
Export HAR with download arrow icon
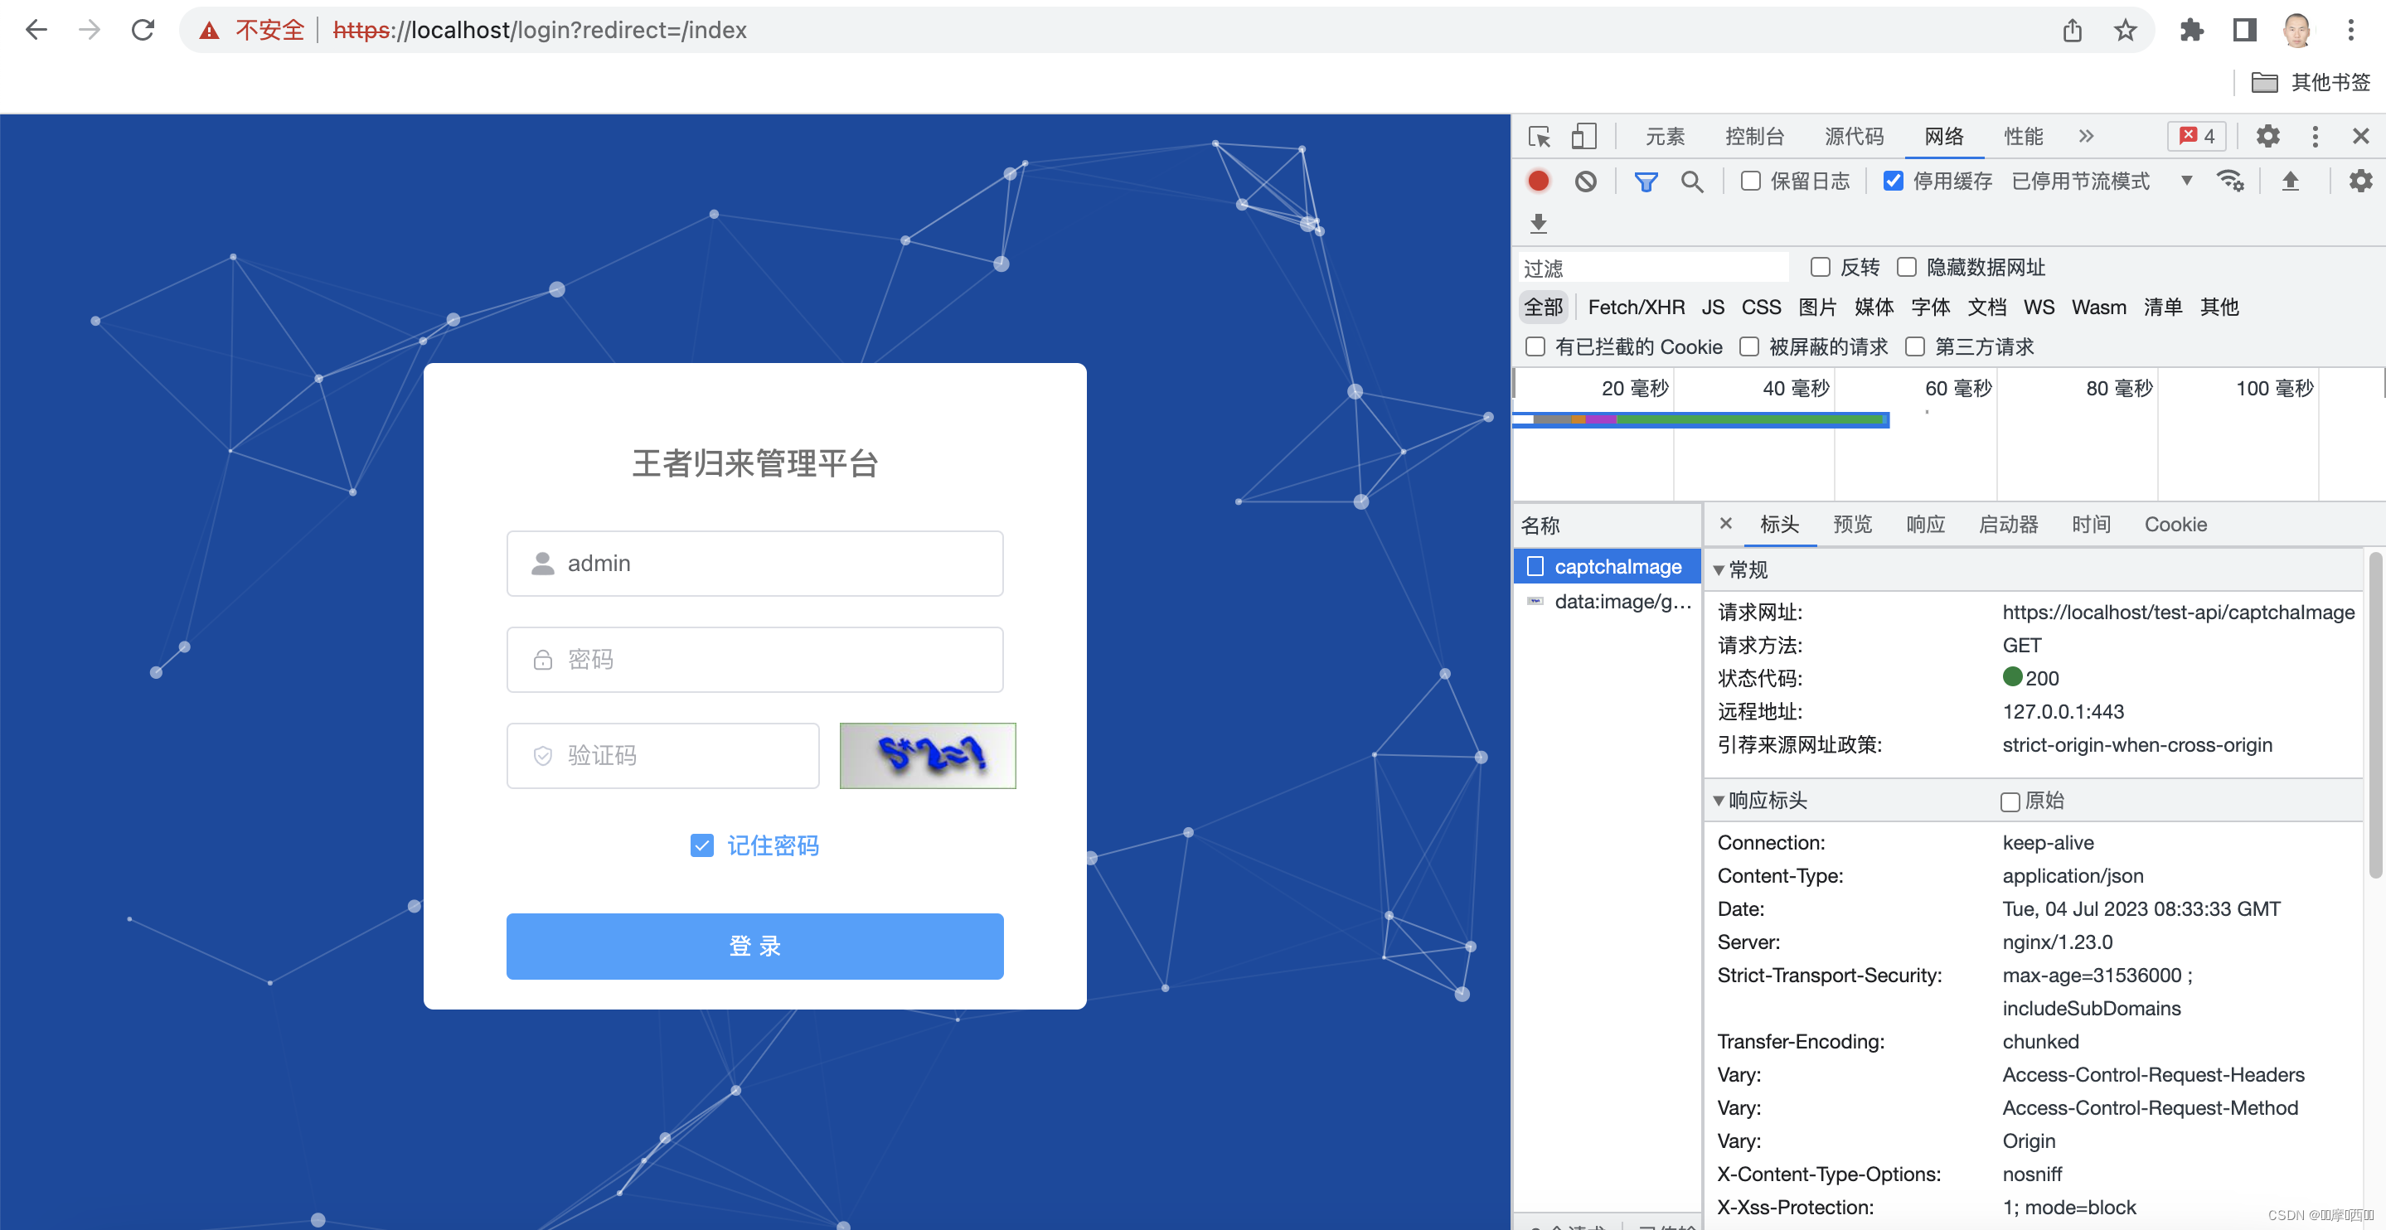click(x=1539, y=223)
